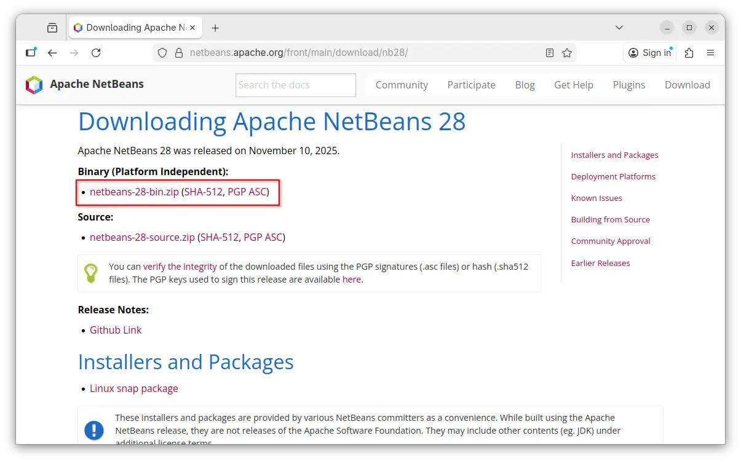
Task: Click the Apache NetBeans logo
Action: click(x=34, y=85)
